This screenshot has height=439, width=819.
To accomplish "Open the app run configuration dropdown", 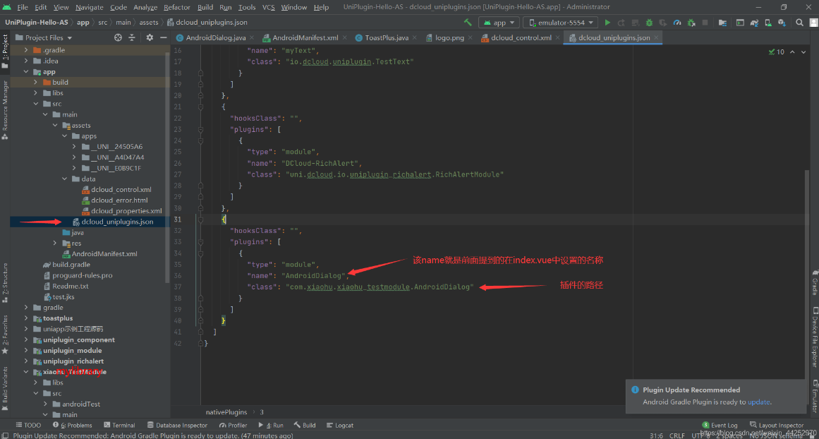I will pyautogui.click(x=499, y=23).
